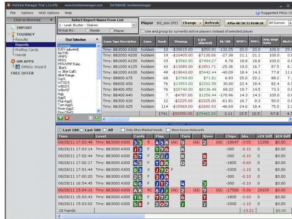This screenshot has height=219, width=292.
Task: Click the Import icon in the sidebar
Action: pyautogui.click(x=13, y=28)
